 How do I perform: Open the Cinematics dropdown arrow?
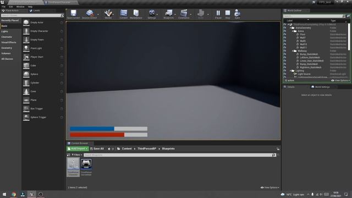(x=191, y=14)
